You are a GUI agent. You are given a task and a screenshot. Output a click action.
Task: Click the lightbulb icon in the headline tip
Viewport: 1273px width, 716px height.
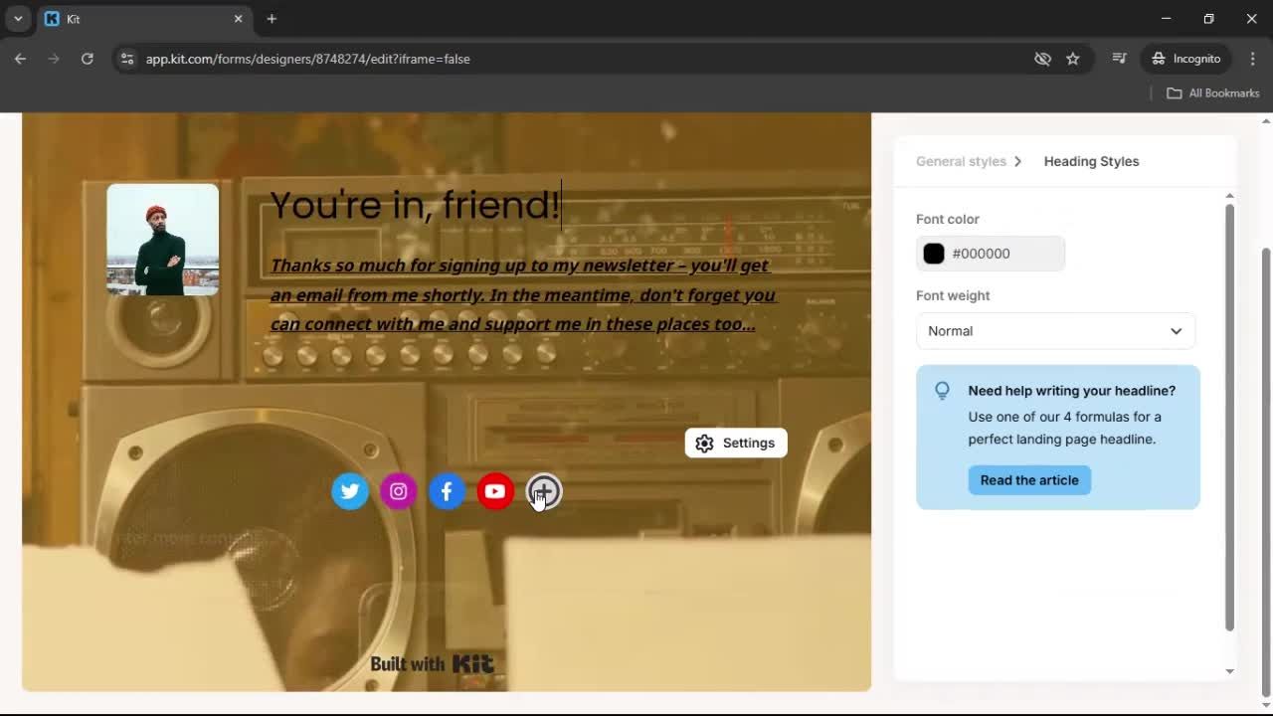(942, 390)
